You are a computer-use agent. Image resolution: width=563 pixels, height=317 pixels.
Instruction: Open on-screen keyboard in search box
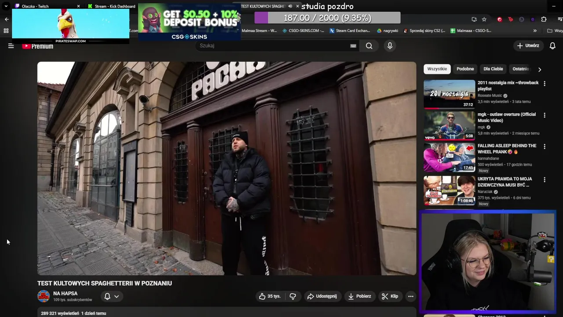[x=353, y=46]
